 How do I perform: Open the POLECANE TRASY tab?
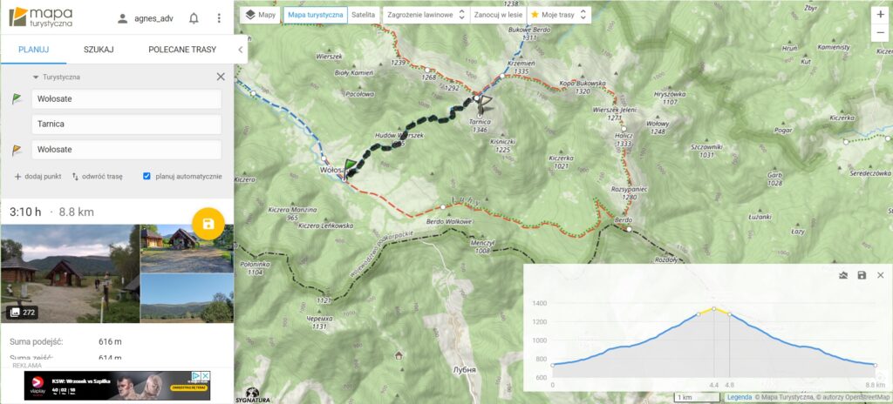tap(182, 50)
